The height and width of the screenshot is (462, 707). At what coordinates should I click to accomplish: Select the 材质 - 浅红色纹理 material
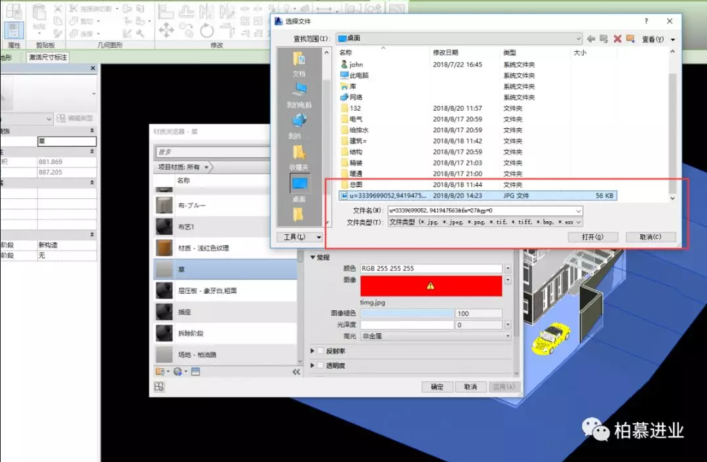(225, 248)
